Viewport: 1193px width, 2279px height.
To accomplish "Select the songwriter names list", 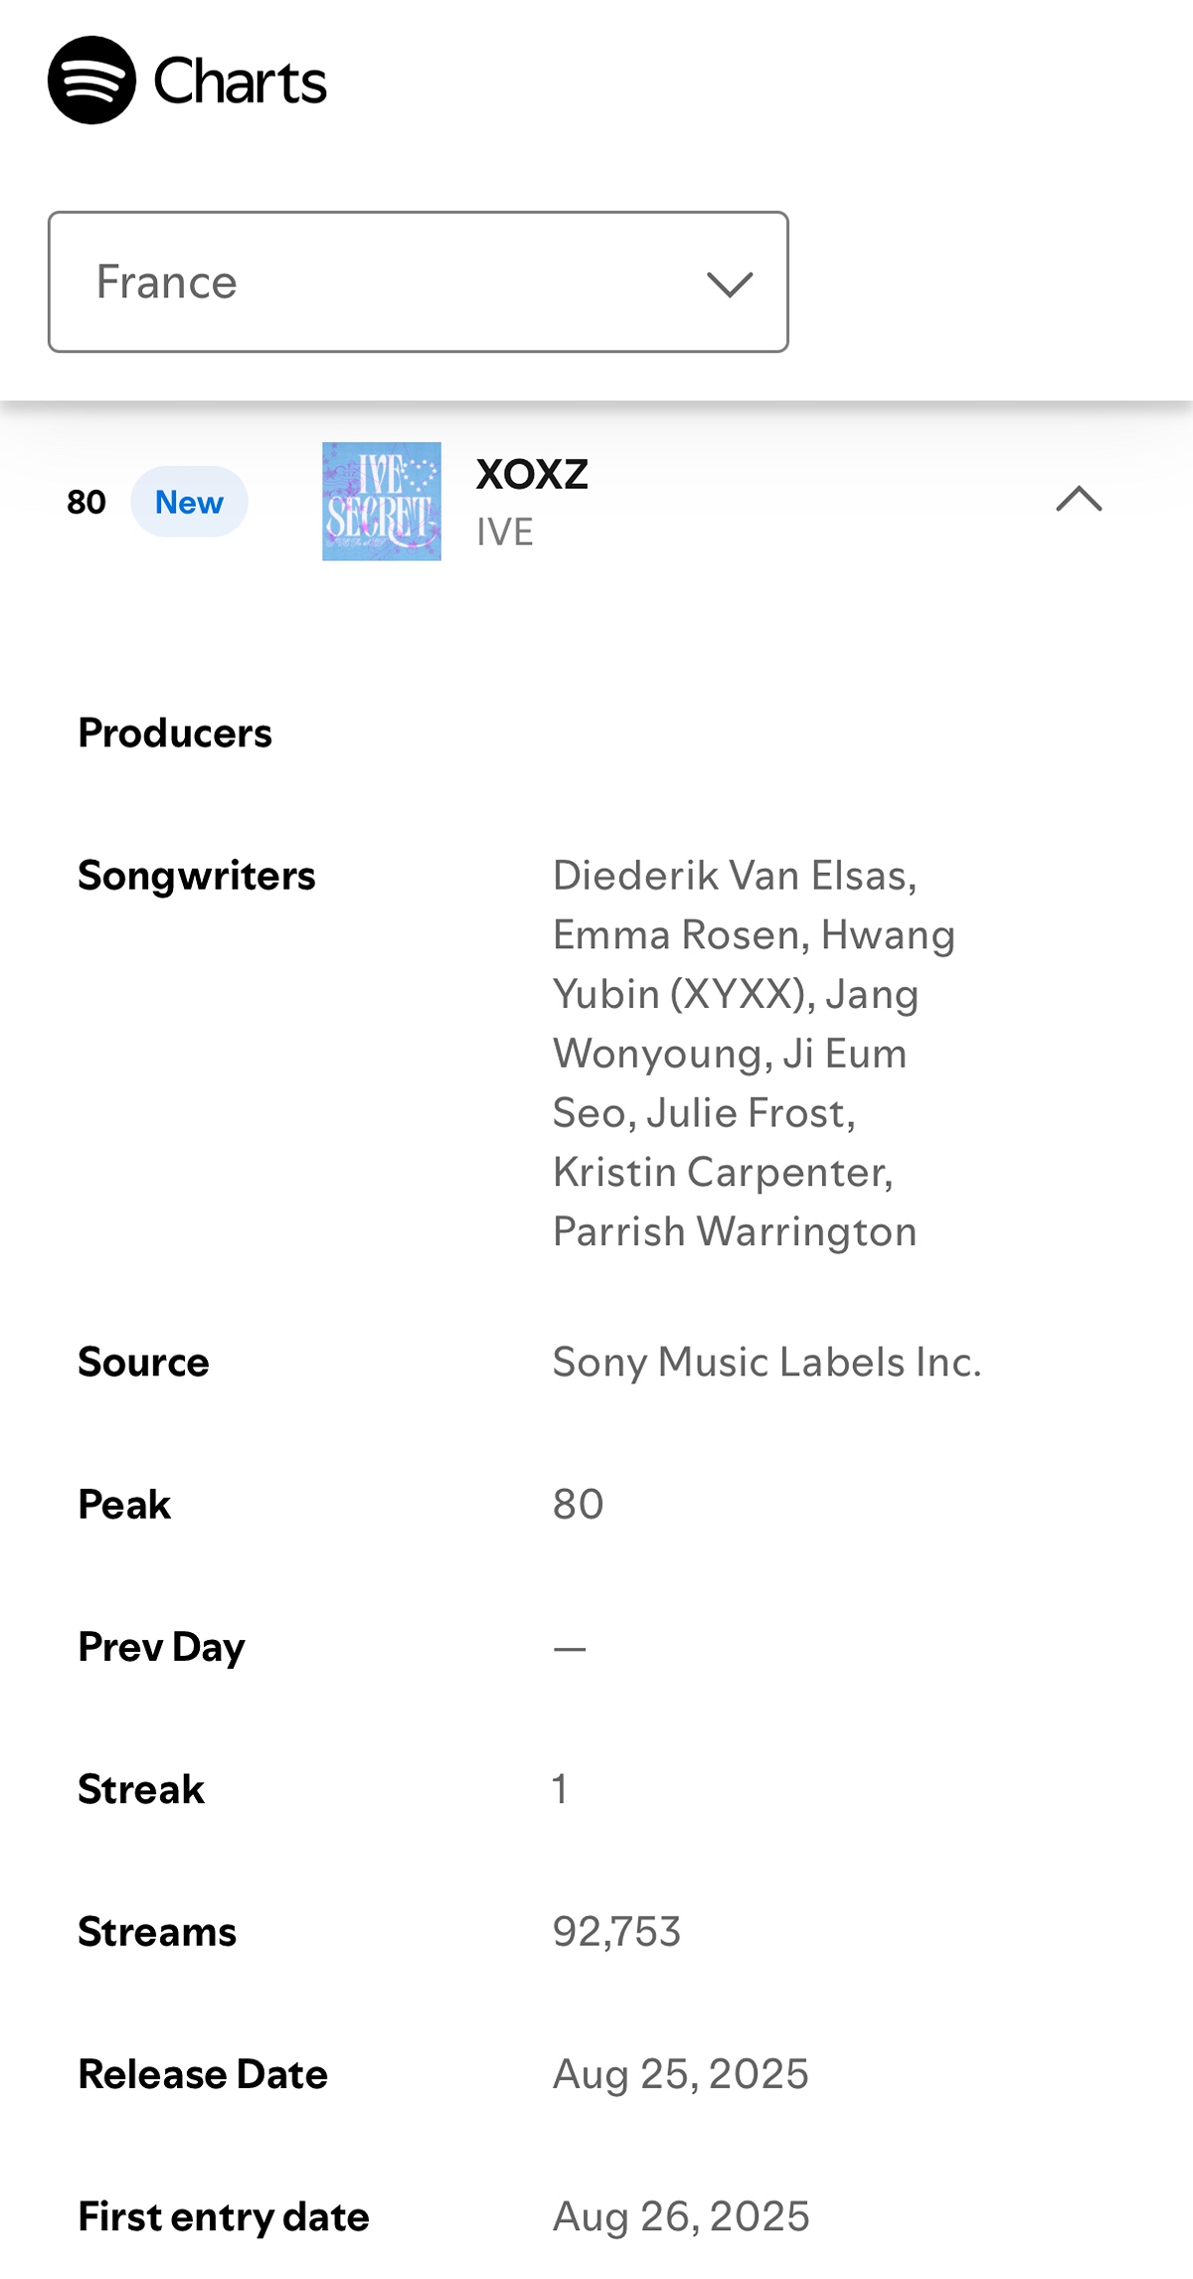I will tap(753, 1054).
